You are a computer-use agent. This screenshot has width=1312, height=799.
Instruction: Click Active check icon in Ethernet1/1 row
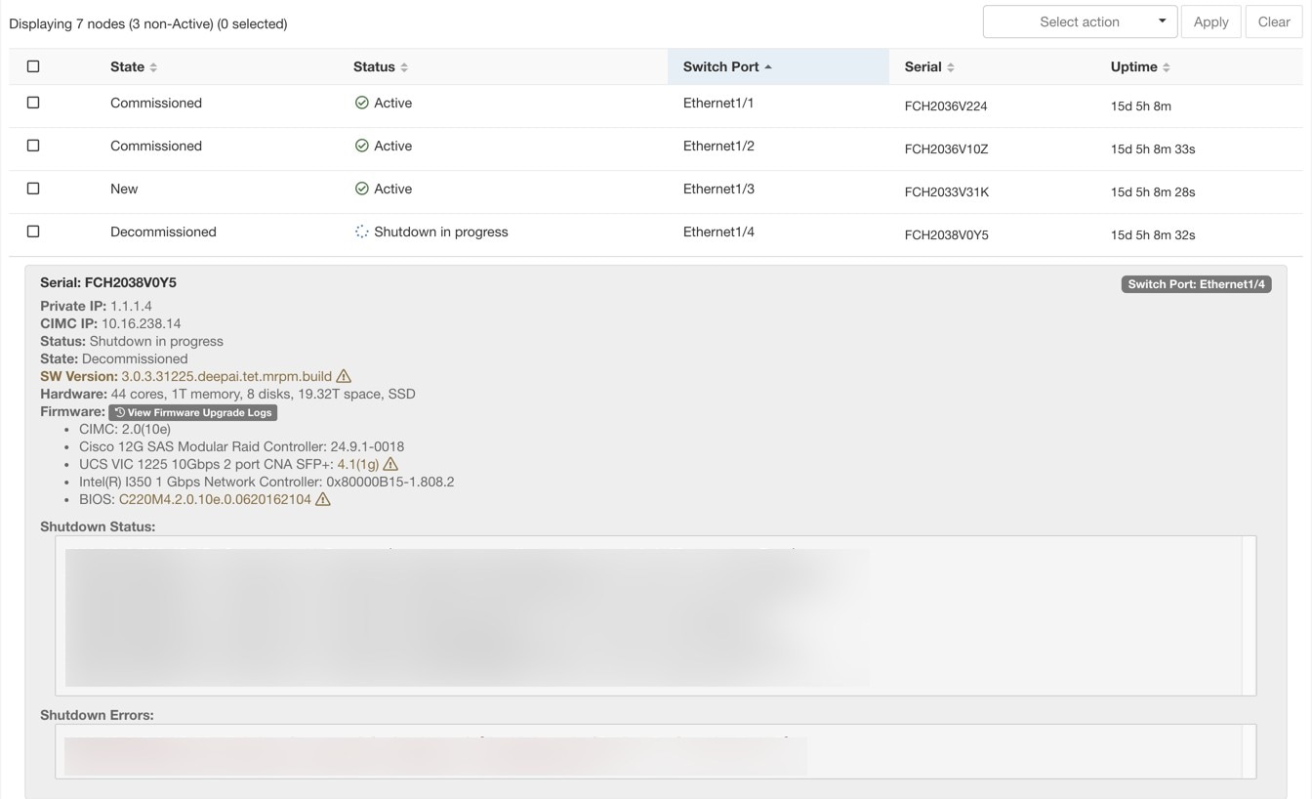[361, 103]
